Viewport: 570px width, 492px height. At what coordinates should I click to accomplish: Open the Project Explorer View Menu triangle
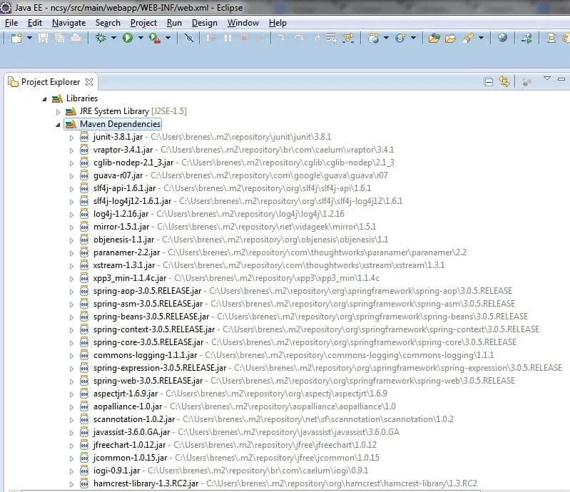coord(547,78)
